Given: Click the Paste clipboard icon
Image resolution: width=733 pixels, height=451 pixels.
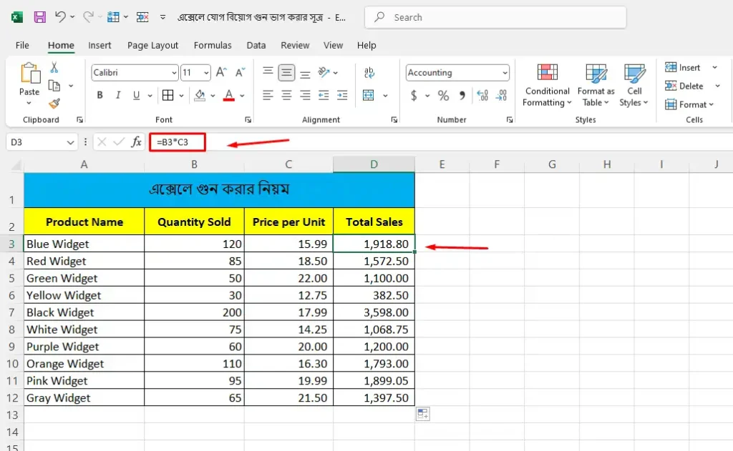Looking at the screenshot, I should 30,74.
